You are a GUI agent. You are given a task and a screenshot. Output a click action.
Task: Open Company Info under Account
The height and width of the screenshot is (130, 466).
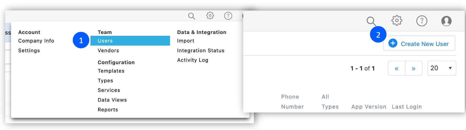(36, 41)
